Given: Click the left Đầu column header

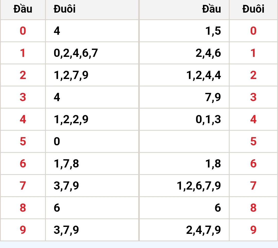Looking at the screenshot, I should (x=23, y=9).
